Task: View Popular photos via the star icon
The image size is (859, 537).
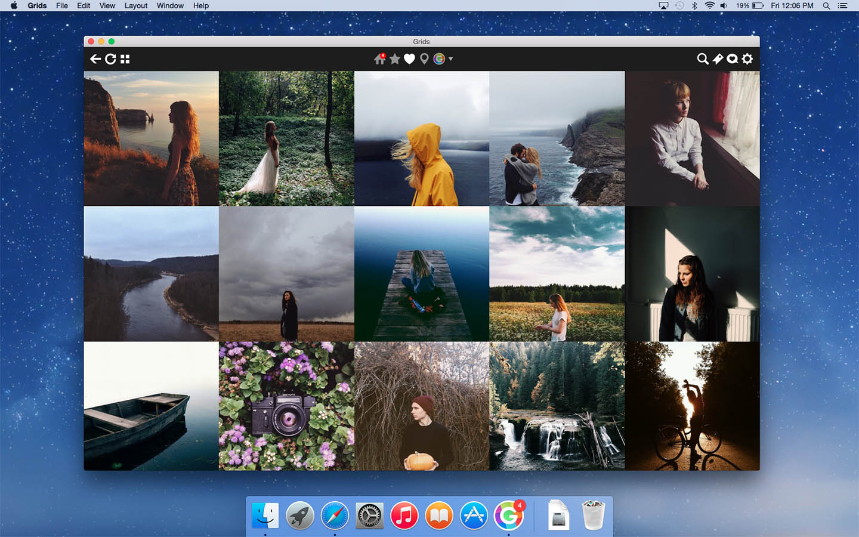Action: pyautogui.click(x=394, y=59)
